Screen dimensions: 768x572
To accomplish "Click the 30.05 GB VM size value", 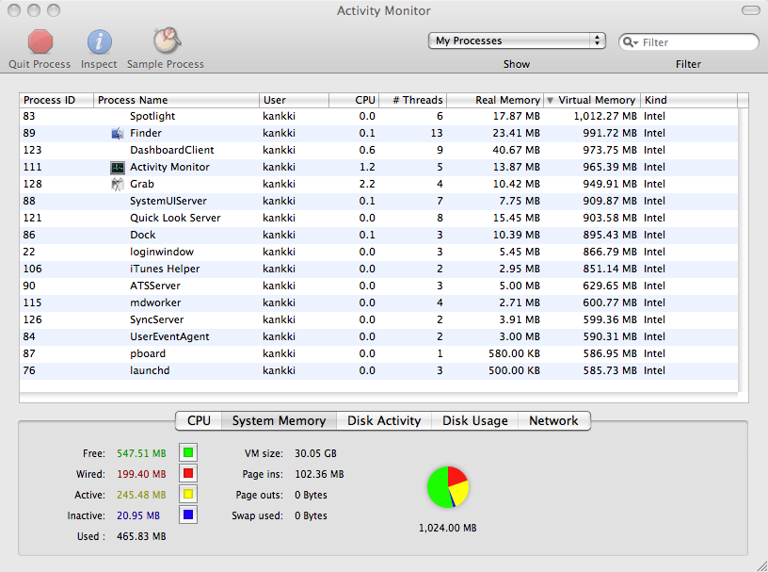I will [x=315, y=453].
